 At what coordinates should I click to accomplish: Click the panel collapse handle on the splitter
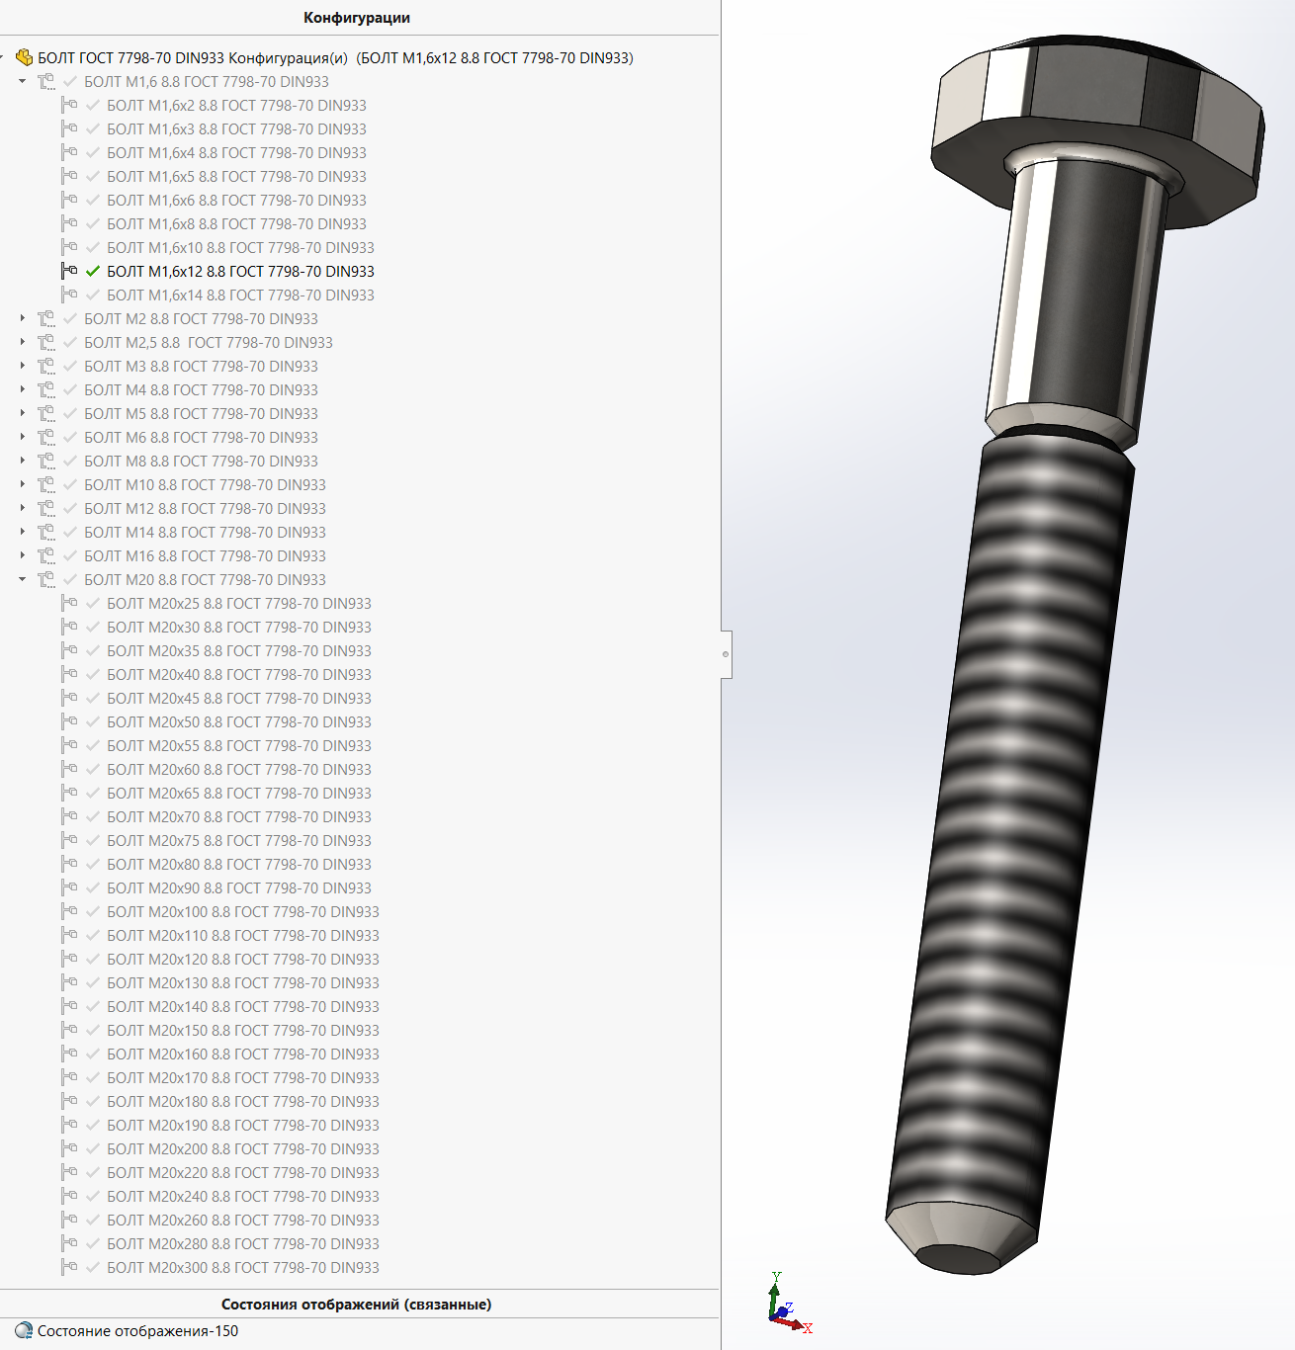(727, 654)
